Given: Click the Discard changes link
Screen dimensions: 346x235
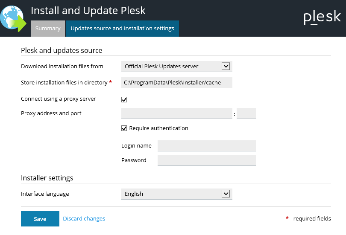Looking at the screenshot, I should coord(84,219).
